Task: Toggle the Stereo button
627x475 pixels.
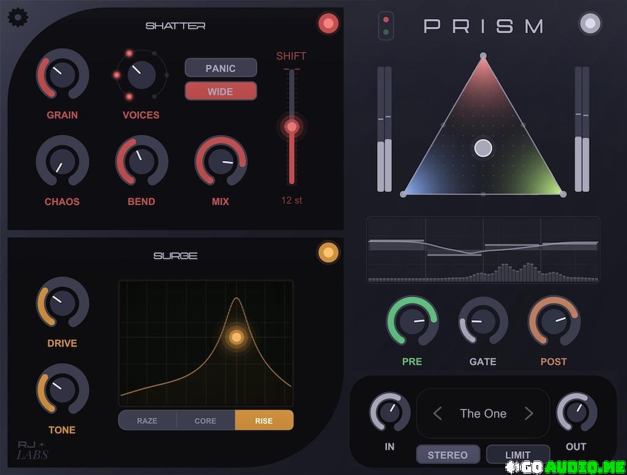Action: [x=448, y=455]
